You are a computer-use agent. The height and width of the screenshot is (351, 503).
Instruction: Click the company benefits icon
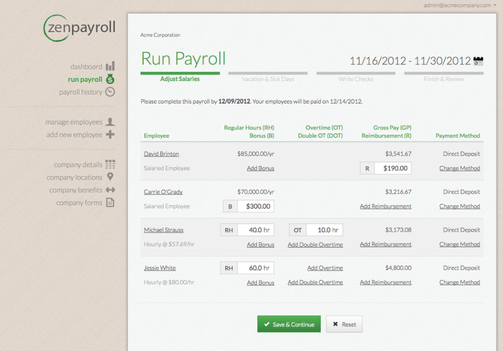[x=110, y=190]
